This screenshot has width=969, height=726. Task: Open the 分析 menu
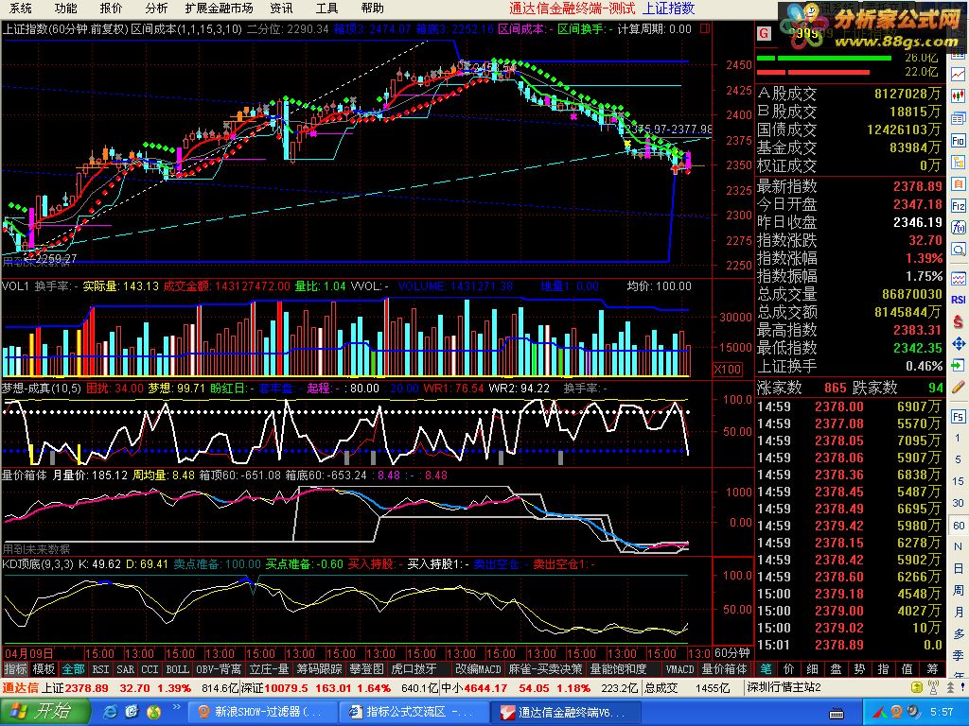[x=156, y=8]
